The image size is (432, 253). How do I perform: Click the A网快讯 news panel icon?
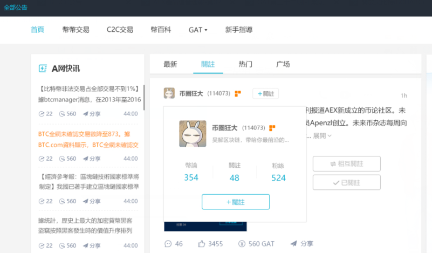pos(43,69)
